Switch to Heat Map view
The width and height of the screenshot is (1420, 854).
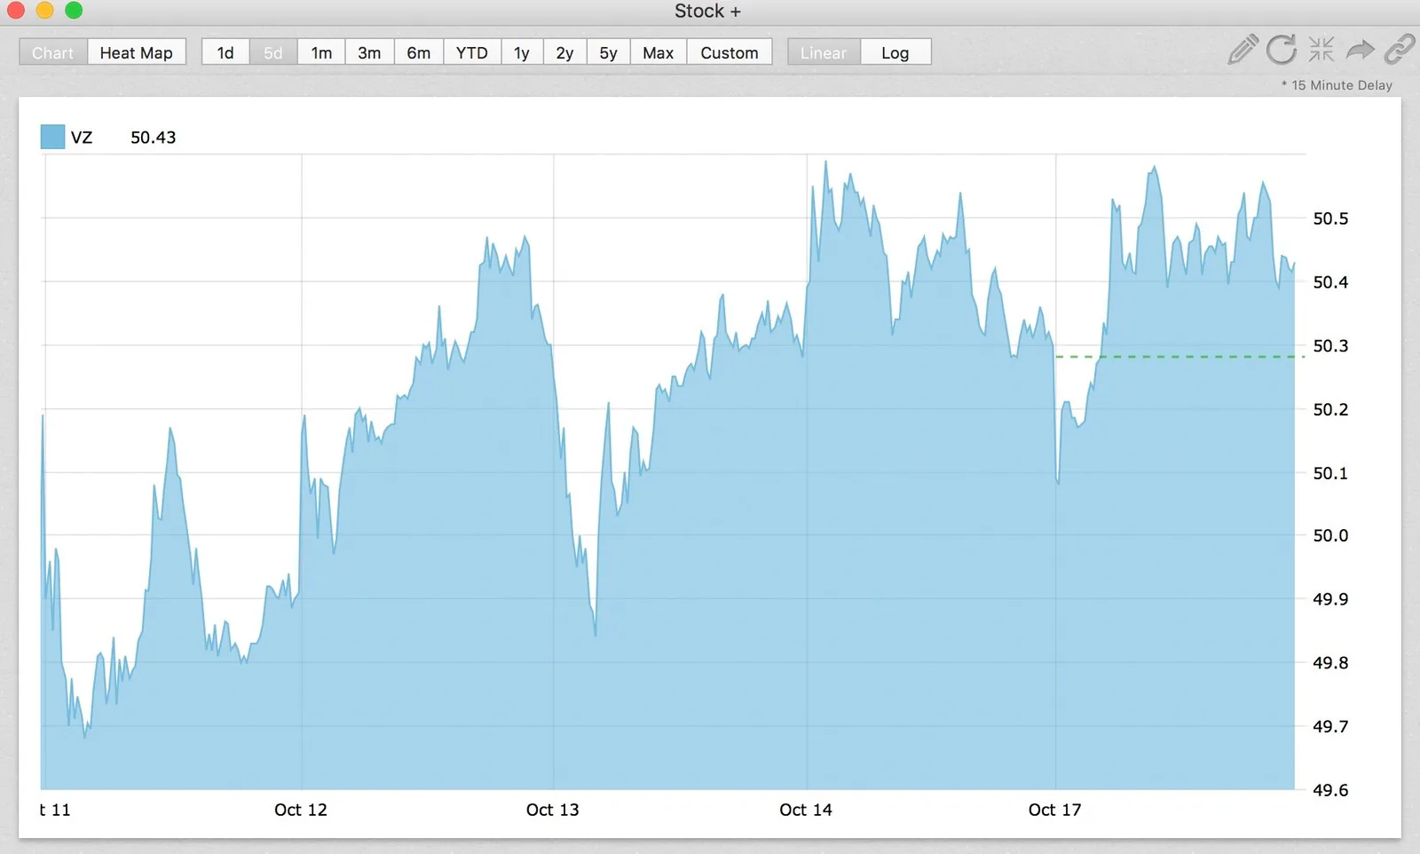[x=137, y=52]
